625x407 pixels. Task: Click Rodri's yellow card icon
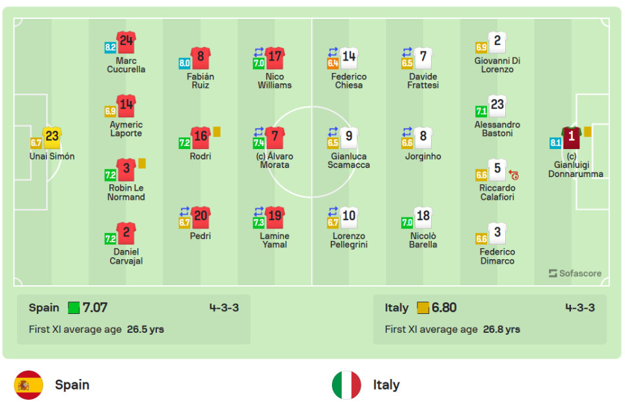tap(217, 132)
